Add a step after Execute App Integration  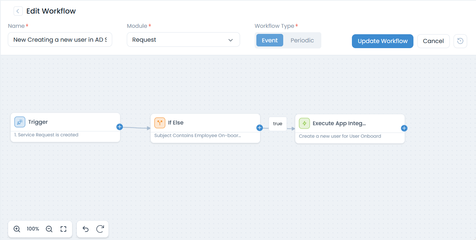click(404, 128)
